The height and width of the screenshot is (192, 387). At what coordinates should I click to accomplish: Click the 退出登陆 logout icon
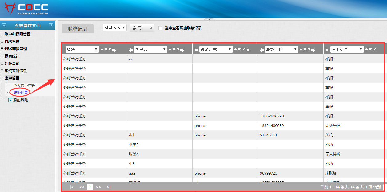pos(10,100)
